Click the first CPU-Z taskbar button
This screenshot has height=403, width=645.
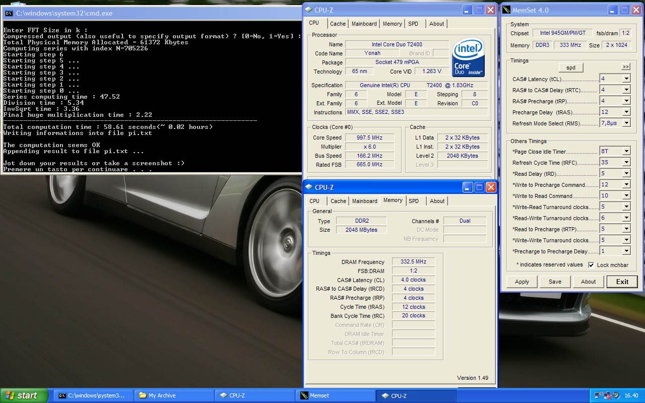tap(255, 395)
